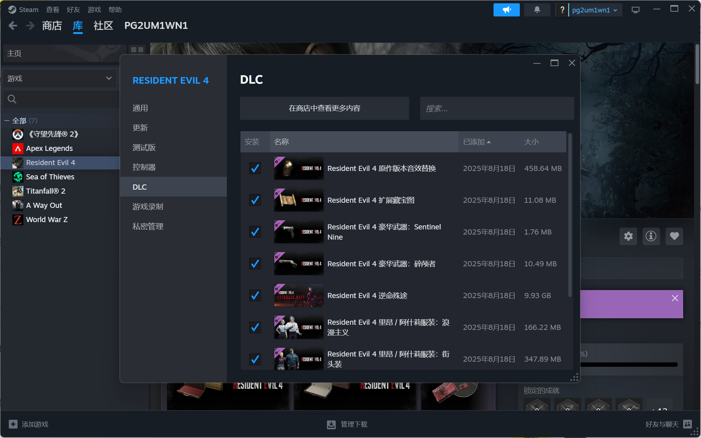Viewport: 701px width, 438px height.
Task: Click the manage downloads icon
Action: pos(331,424)
